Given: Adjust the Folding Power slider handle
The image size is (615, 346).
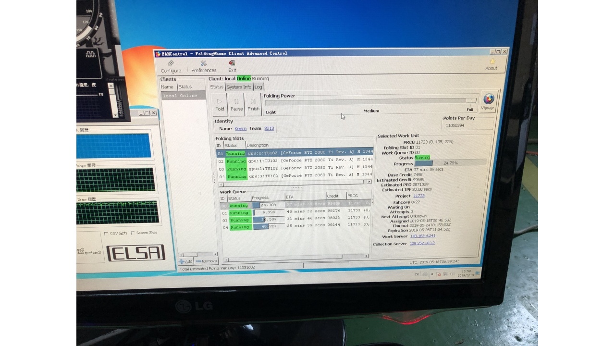Looking at the screenshot, I should (471, 101).
